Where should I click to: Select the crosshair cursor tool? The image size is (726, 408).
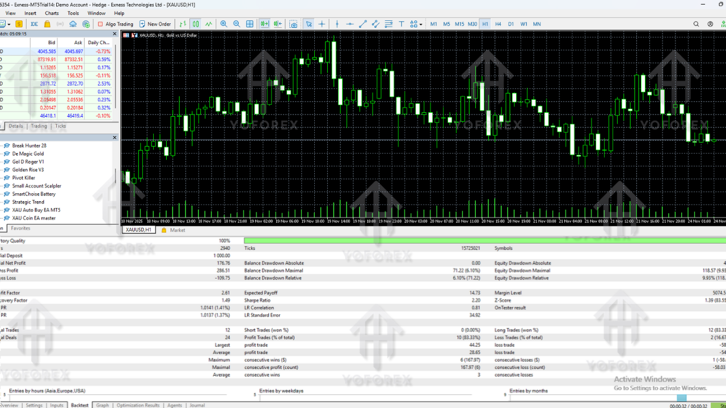pyautogui.click(x=322, y=24)
